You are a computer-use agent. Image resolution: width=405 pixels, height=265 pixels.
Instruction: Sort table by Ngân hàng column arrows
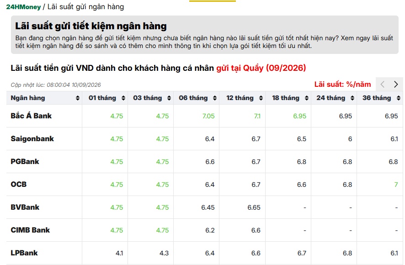click(78, 98)
